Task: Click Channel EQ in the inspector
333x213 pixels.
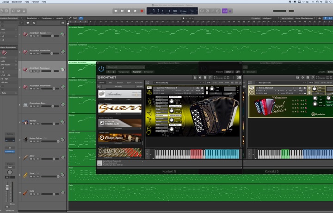Action: 10,152
